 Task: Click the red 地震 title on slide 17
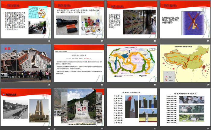tap(7, 49)
